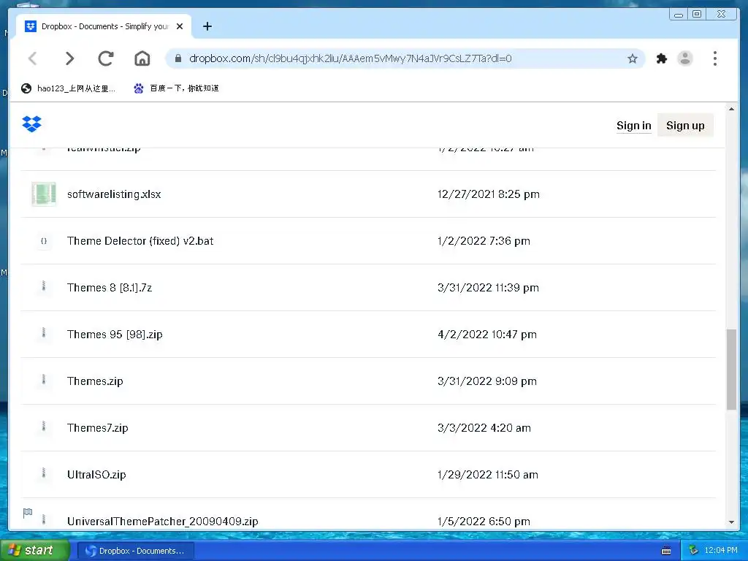Click the scrollbar up arrow
The image size is (748, 561).
(731, 110)
